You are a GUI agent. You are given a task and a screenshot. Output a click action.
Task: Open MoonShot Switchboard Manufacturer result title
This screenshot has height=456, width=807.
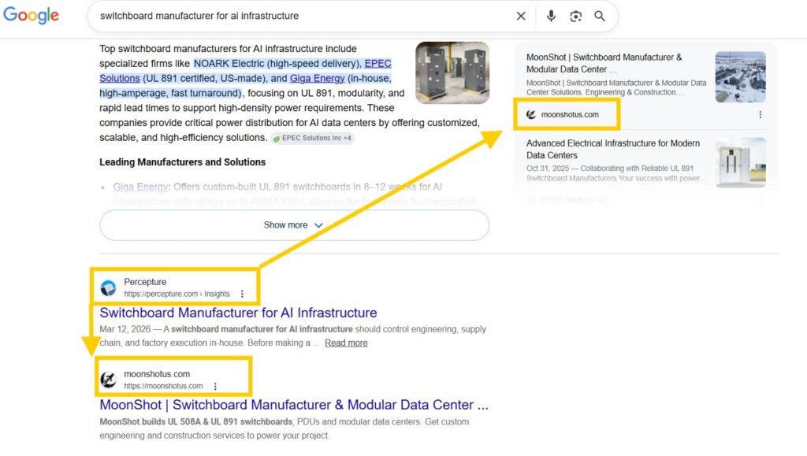[x=294, y=405]
